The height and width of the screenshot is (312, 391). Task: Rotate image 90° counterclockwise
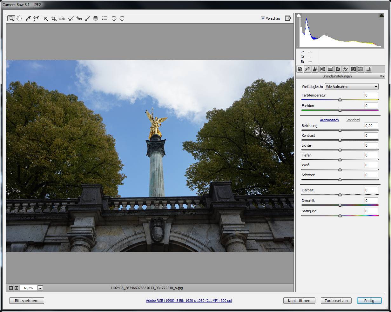(114, 18)
